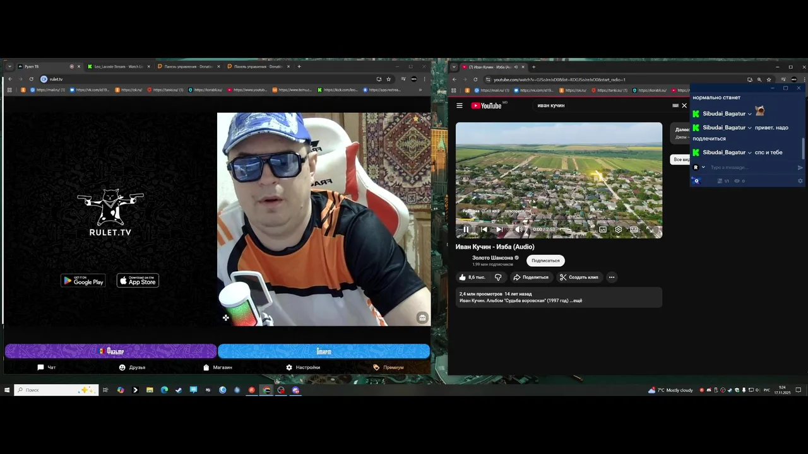The width and height of the screenshot is (808, 454).
Task: Go back in the left browser window
Action: click(x=9, y=79)
